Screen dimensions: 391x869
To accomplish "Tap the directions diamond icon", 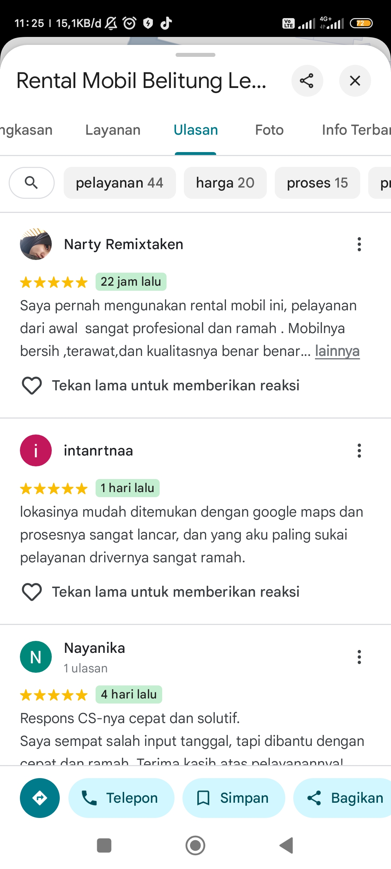I will pos(40,798).
